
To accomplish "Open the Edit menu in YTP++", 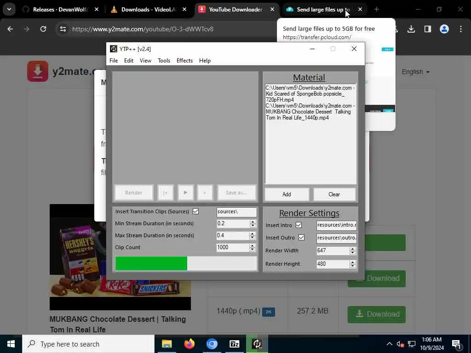I will (x=129, y=61).
